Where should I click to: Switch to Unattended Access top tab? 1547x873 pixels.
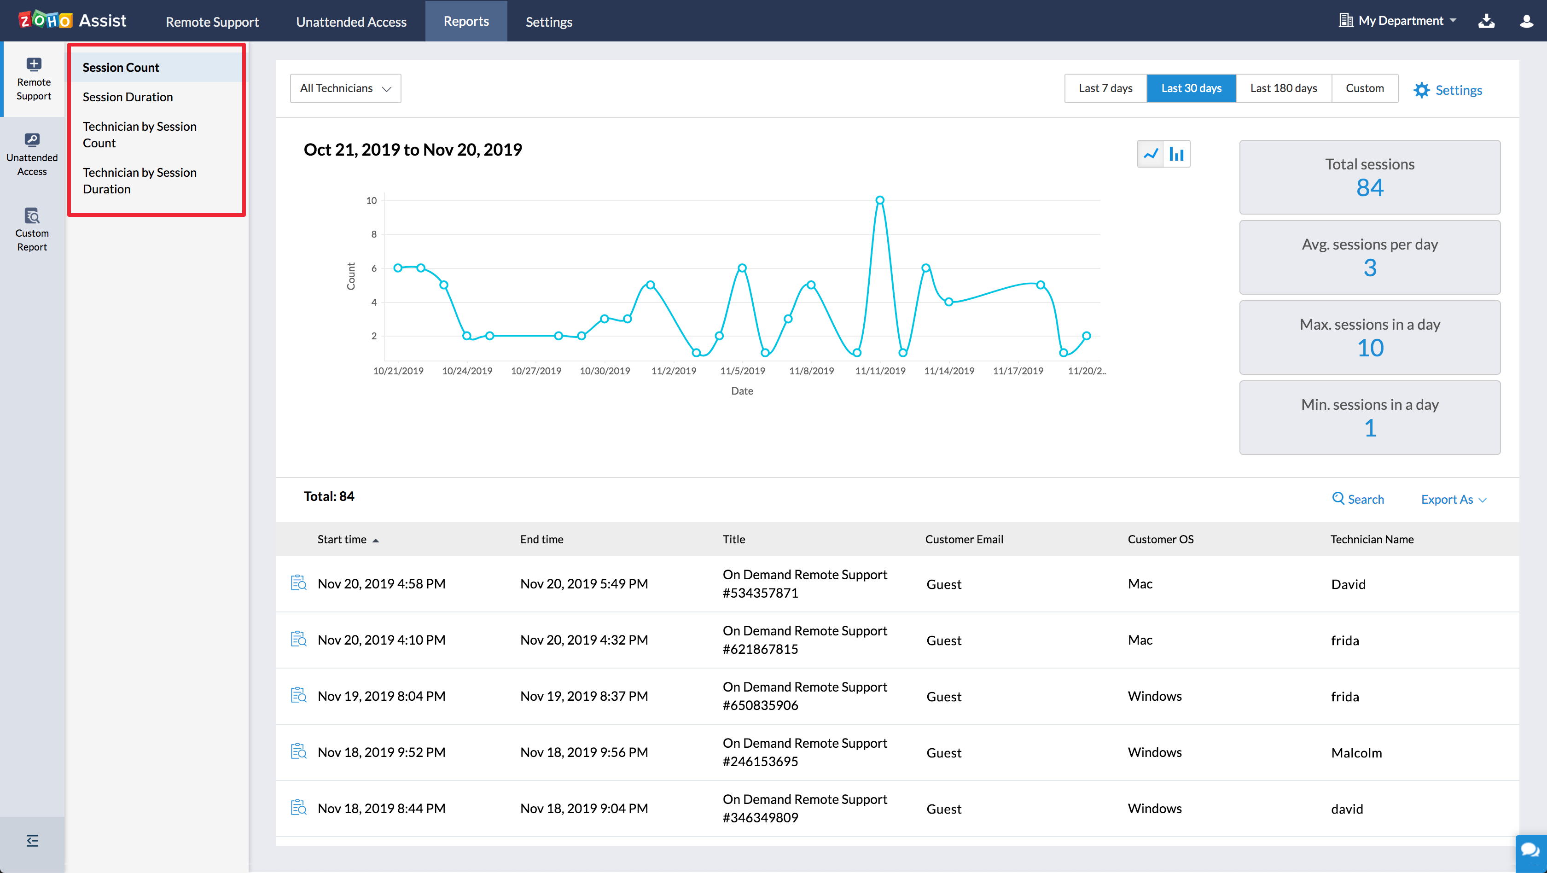pyautogui.click(x=351, y=22)
